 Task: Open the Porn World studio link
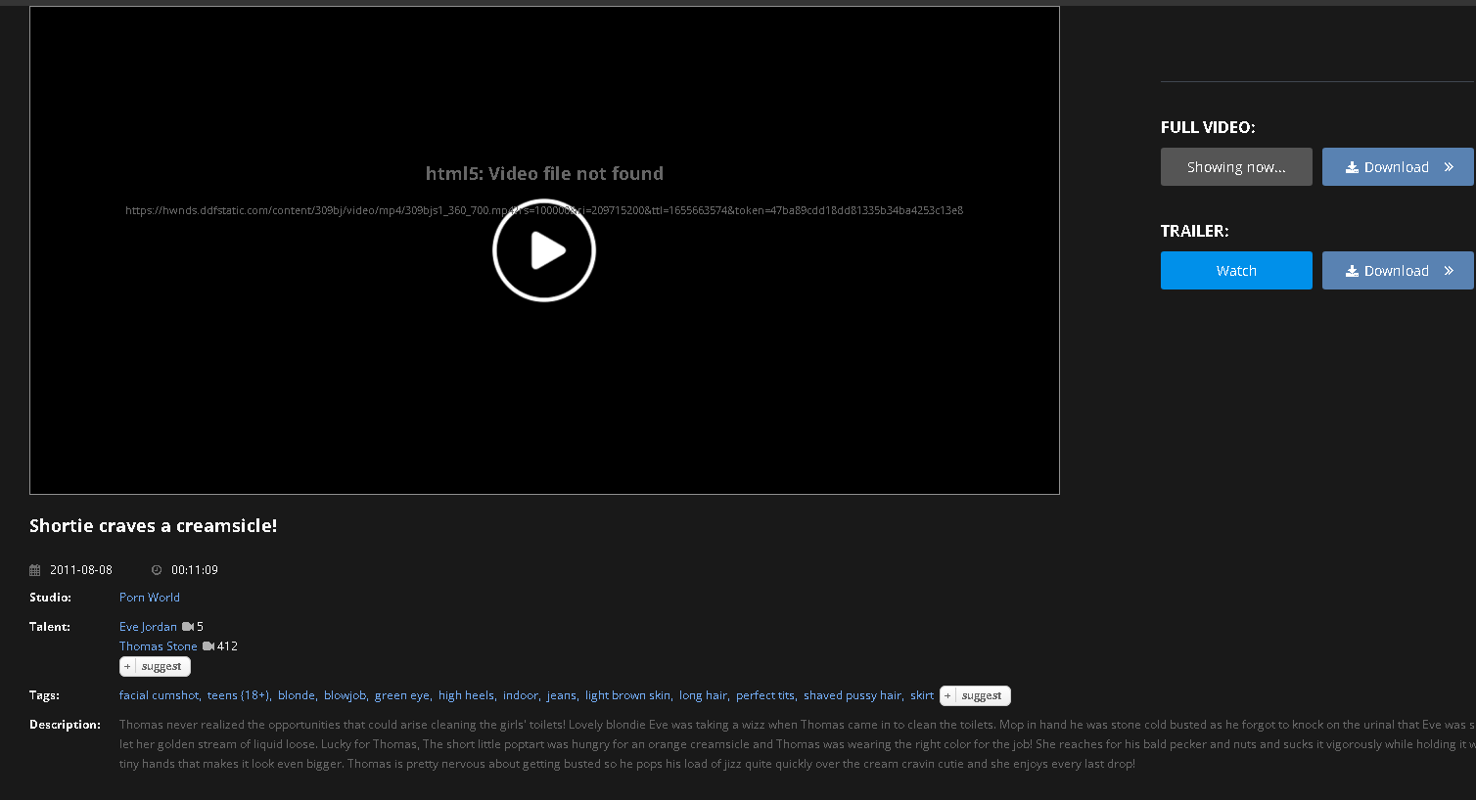(150, 598)
